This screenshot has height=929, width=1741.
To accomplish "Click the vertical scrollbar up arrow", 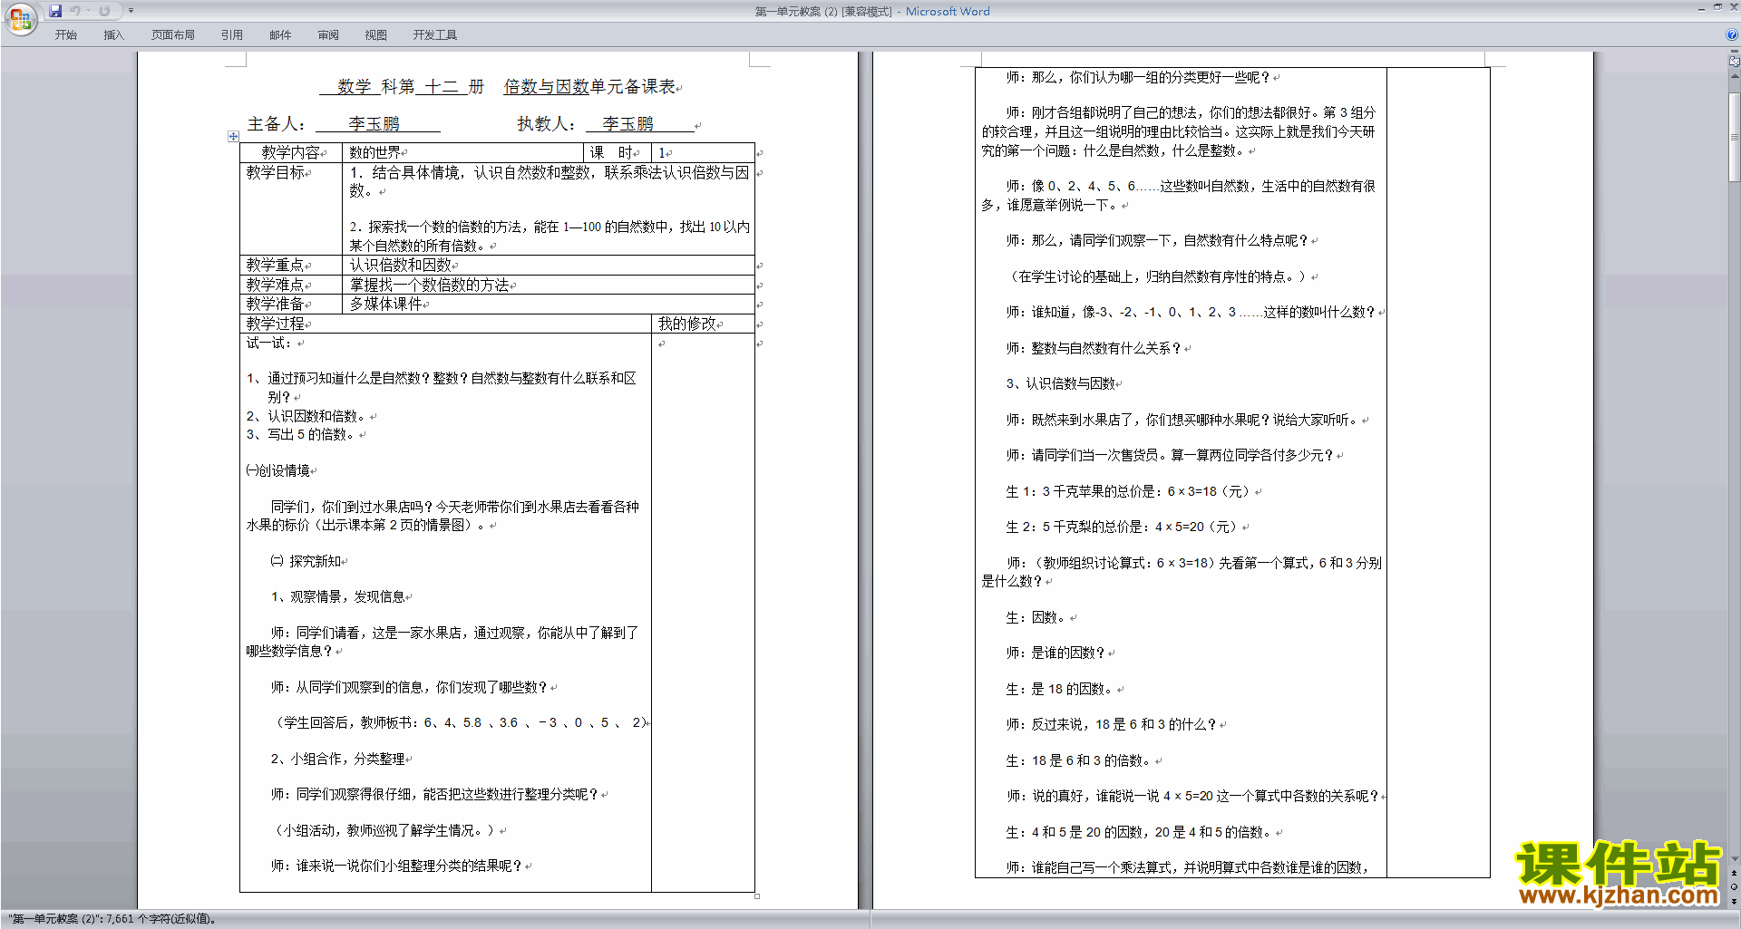I will point(1735,76).
